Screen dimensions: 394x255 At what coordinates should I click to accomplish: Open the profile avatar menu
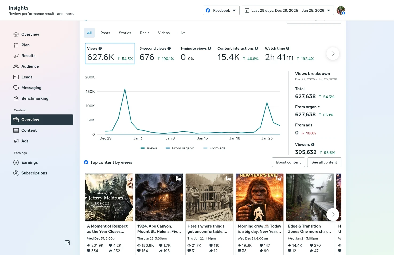[341, 10]
